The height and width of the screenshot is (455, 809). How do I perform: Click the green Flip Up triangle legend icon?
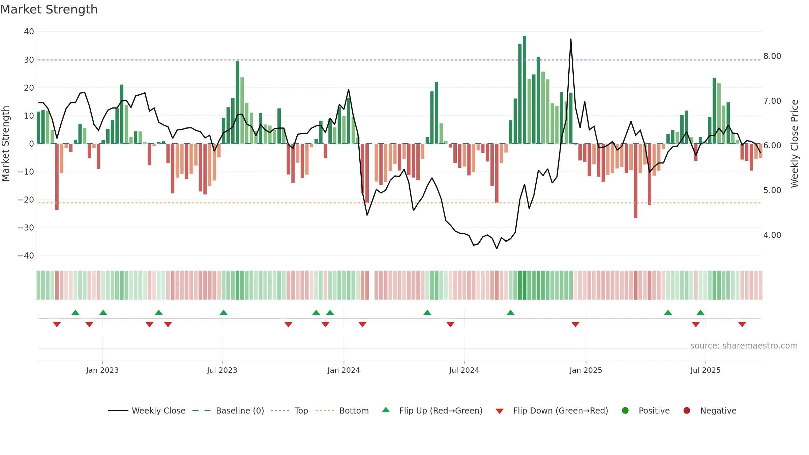(386, 410)
